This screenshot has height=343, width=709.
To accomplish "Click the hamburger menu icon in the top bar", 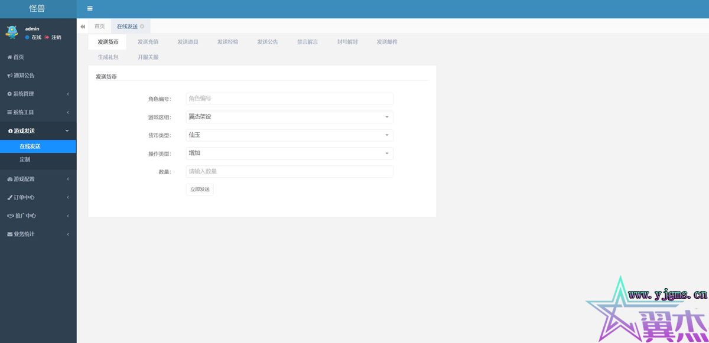I will tap(90, 9).
